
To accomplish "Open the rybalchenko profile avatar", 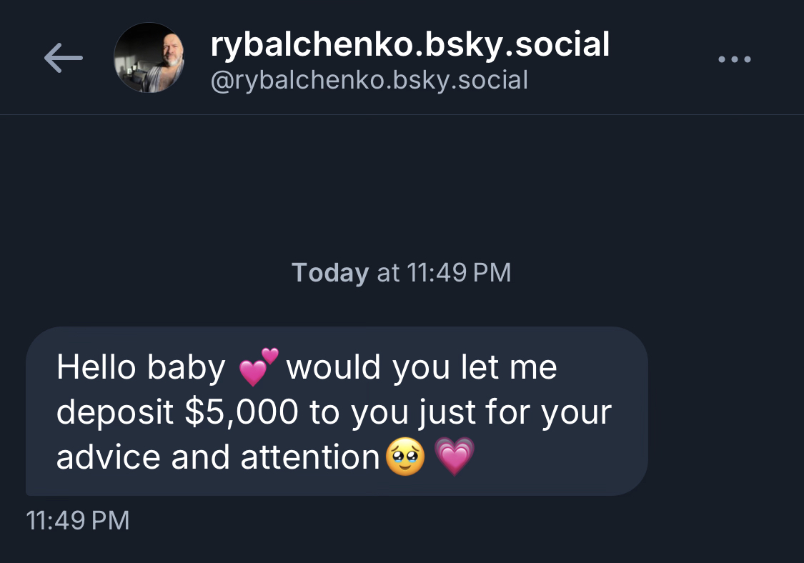I will point(149,58).
